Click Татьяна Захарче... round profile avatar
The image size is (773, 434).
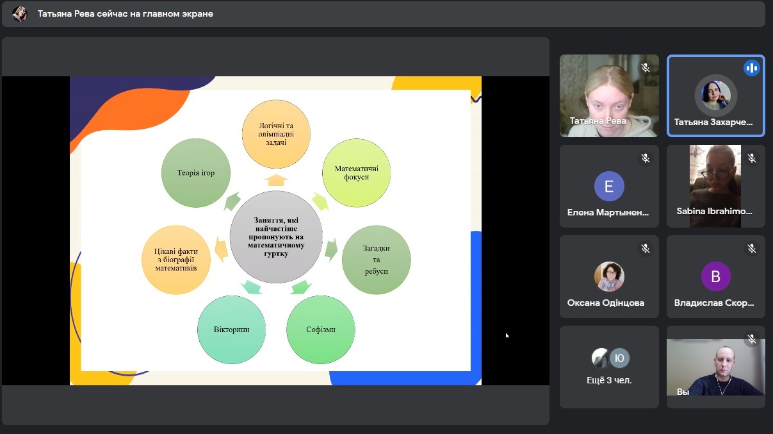715,96
